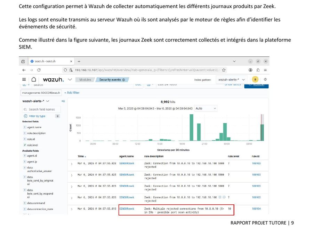Go to Wazuh home icon
The height and width of the screenshot is (229, 313).
[x=34, y=79]
